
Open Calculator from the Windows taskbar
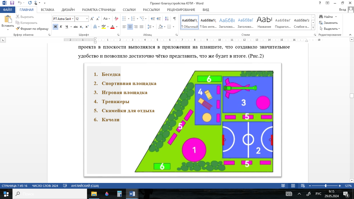point(119,194)
